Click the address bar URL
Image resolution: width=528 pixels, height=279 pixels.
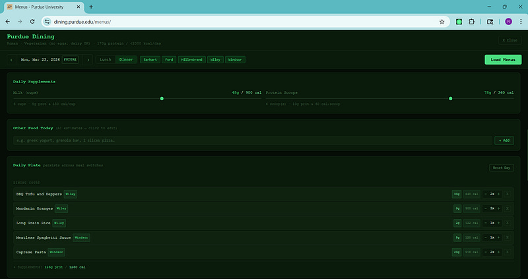pos(82,22)
